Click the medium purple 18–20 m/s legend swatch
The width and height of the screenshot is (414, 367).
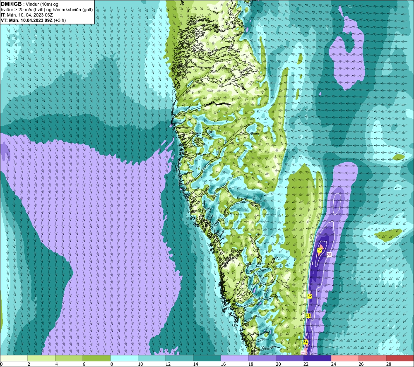tap(262, 358)
